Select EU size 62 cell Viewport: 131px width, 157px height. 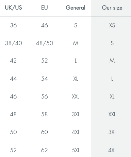pyautogui.click(x=44, y=150)
